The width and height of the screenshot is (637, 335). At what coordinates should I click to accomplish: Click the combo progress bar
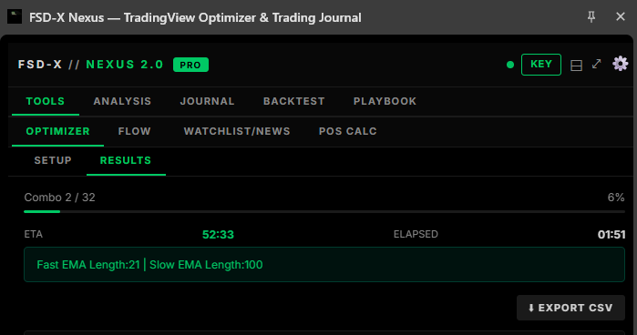coord(324,211)
